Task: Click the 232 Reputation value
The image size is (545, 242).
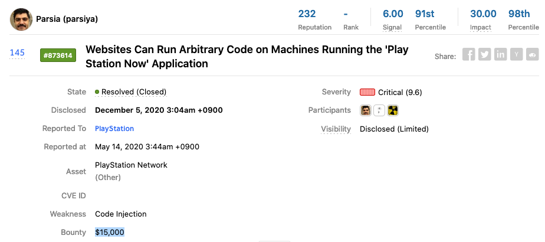Action: click(x=307, y=14)
